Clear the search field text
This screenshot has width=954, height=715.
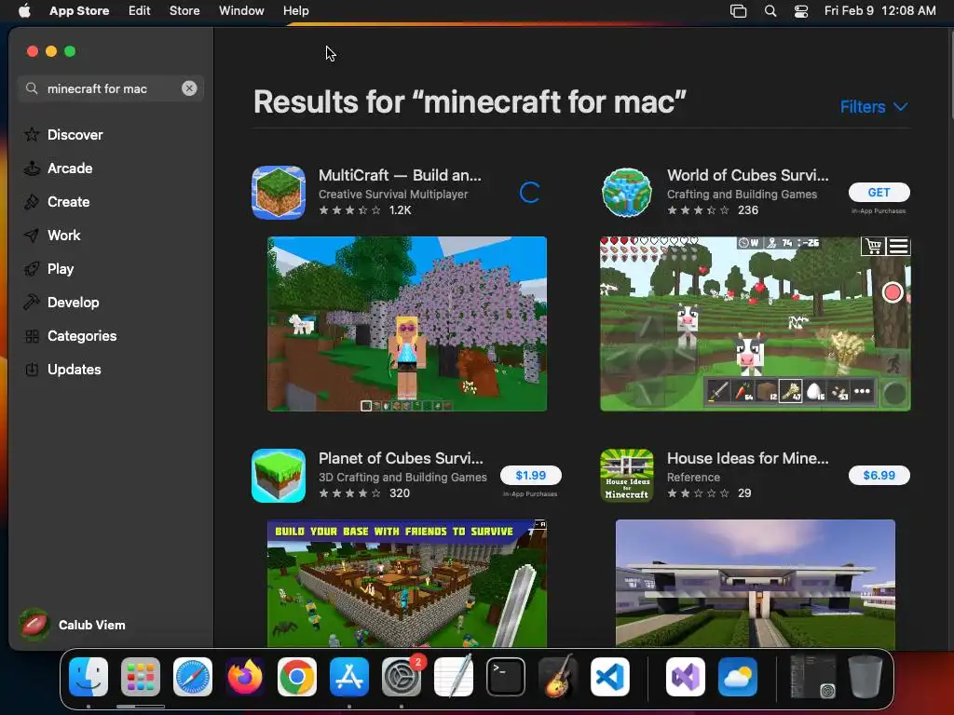(189, 88)
